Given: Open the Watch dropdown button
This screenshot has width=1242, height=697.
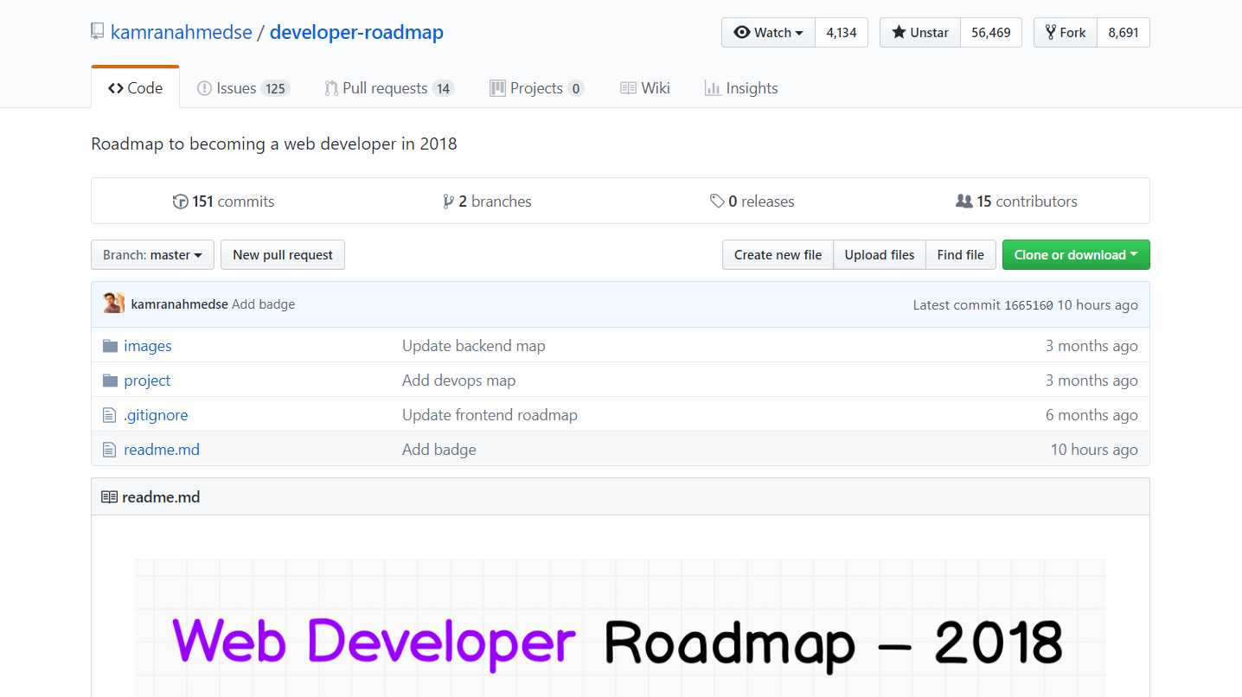Looking at the screenshot, I should pyautogui.click(x=768, y=33).
